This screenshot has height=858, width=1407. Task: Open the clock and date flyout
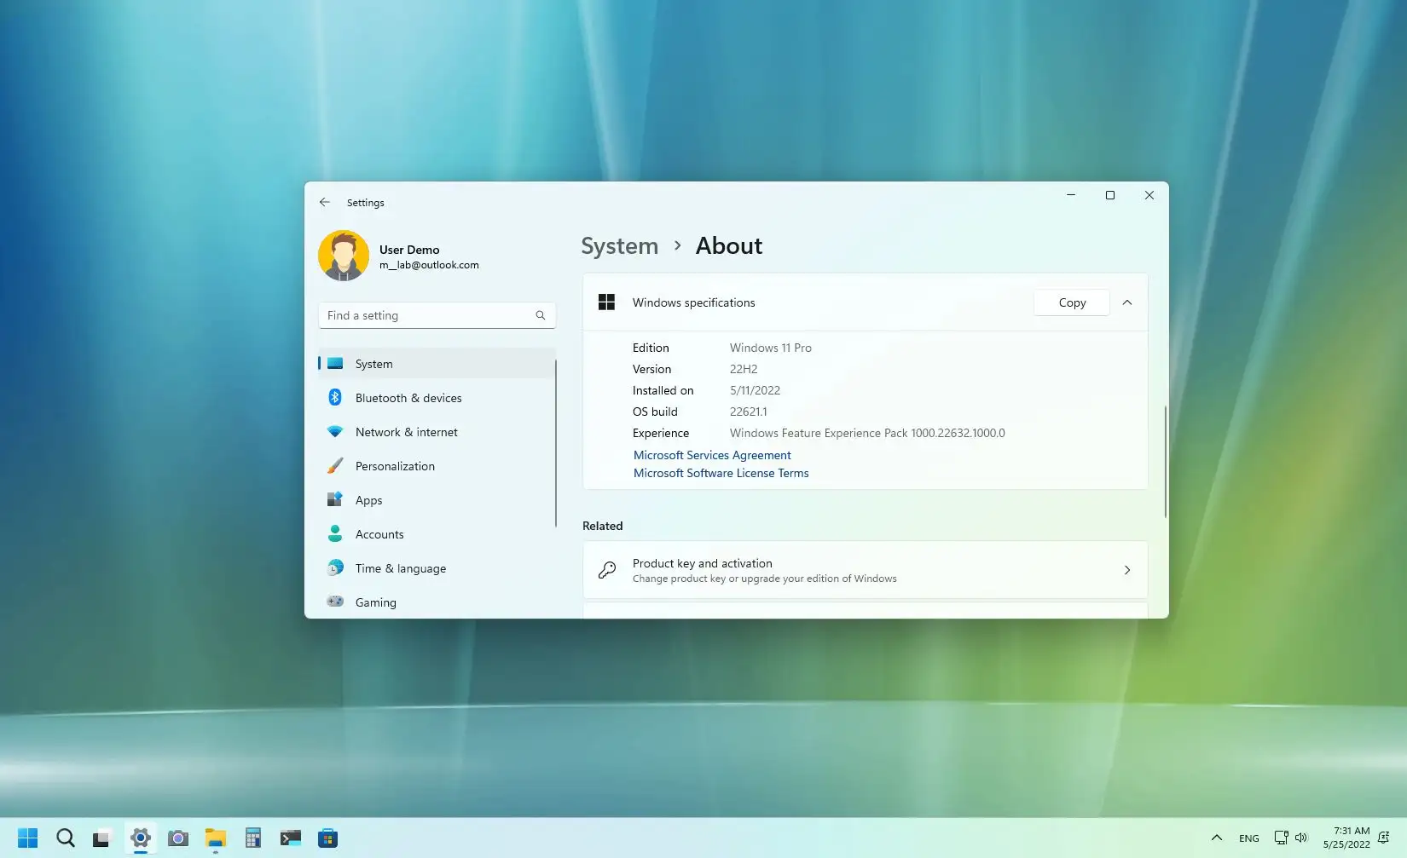point(1346,838)
